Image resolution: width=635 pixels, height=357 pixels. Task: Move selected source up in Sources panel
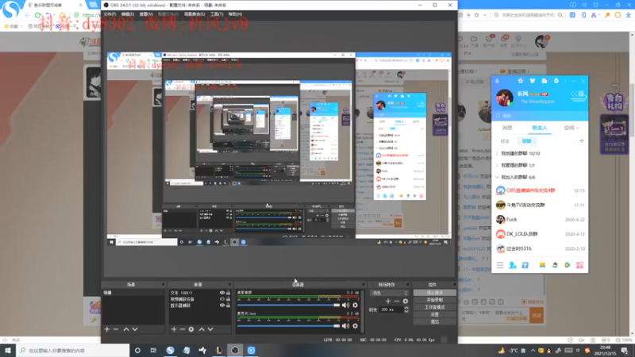point(202,329)
